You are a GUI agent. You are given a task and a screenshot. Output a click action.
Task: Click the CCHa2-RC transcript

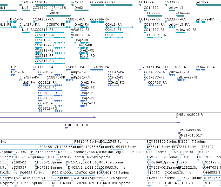[114, 38]
